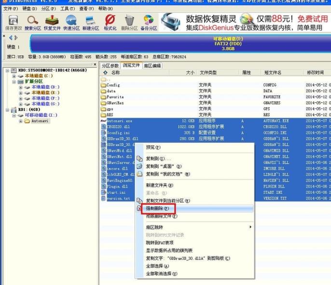Open the 查看(V) menu
This screenshot has width=331, height=285.
pos(87,9)
